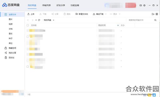The height and width of the screenshot is (97, 160).
Task: Switch to the 功能宝箱 tab
Action: point(75,5)
